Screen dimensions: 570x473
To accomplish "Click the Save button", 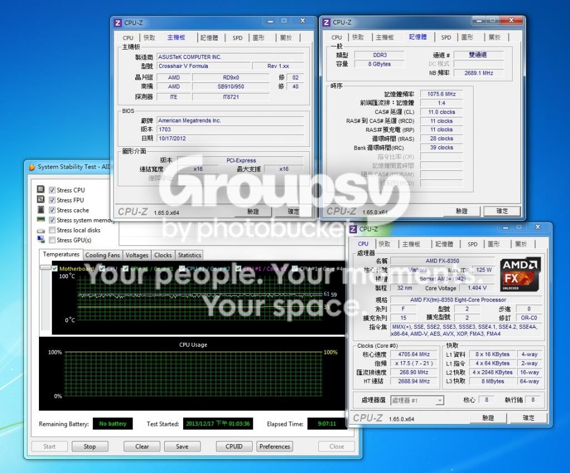I will tap(182, 446).
